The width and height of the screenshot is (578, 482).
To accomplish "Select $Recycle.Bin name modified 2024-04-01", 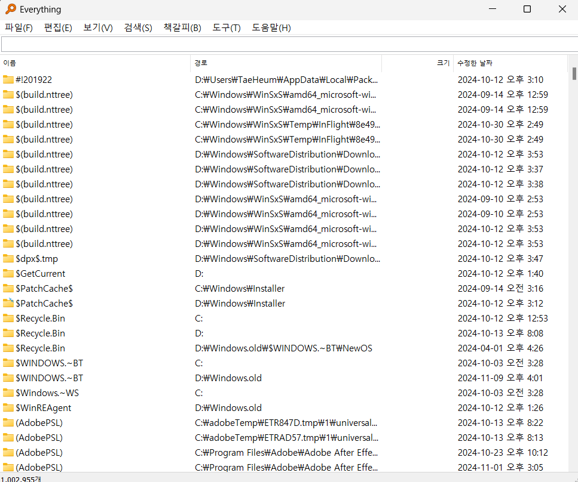I will click(x=40, y=348).
